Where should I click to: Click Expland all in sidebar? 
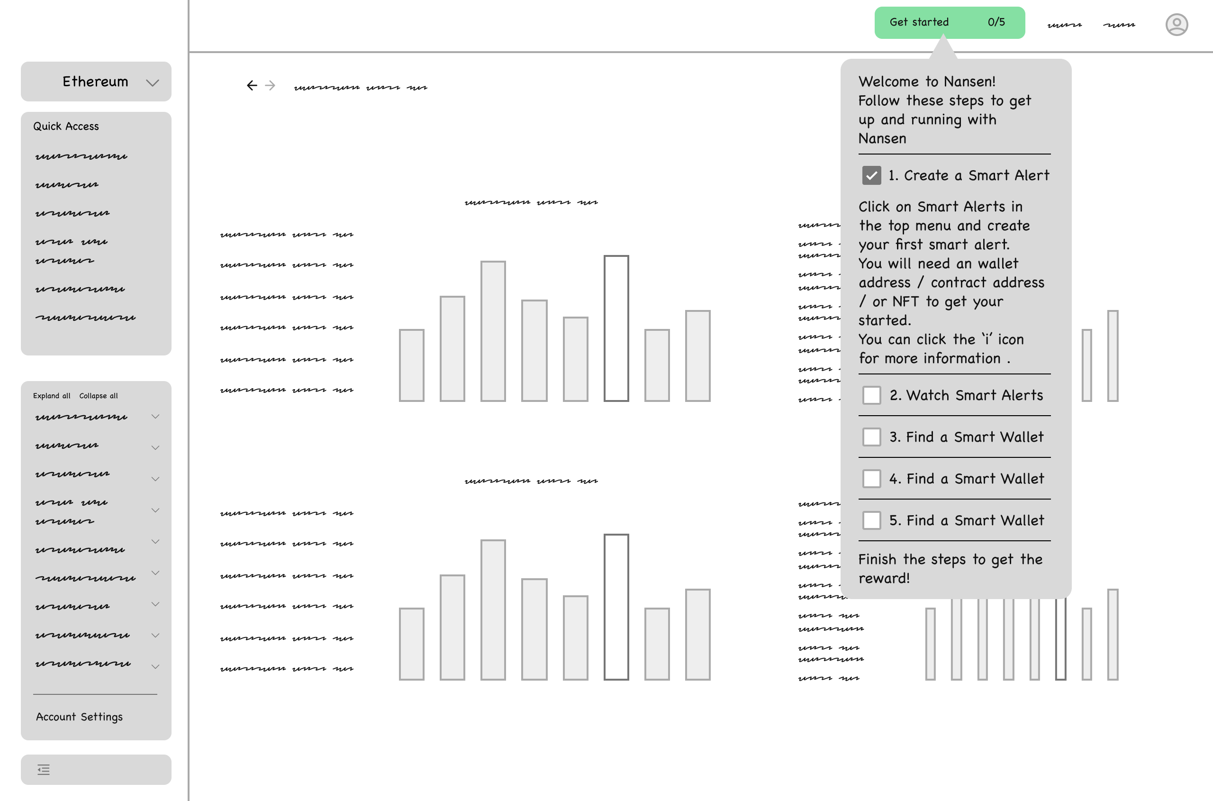tap(52, 396)
